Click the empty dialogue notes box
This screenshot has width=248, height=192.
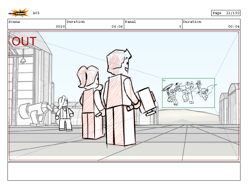click(124, 171)
